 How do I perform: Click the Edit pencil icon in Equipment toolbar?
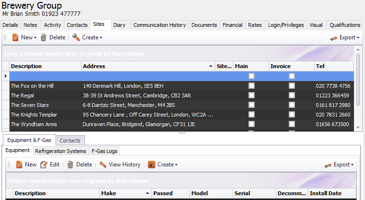tap(44, 165)
